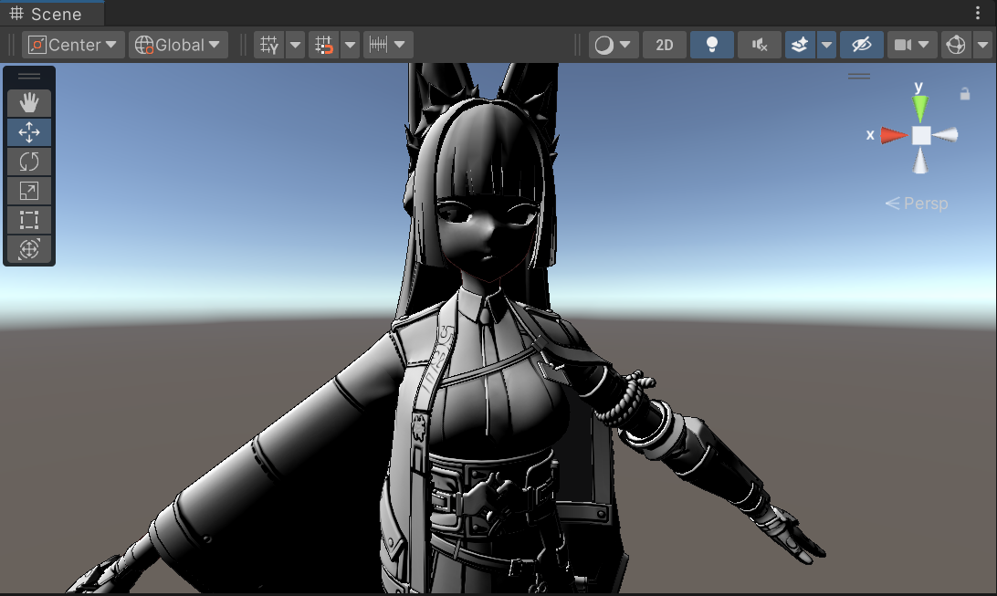
Task: Select the Move tool
Action: (x=29, y=132)
